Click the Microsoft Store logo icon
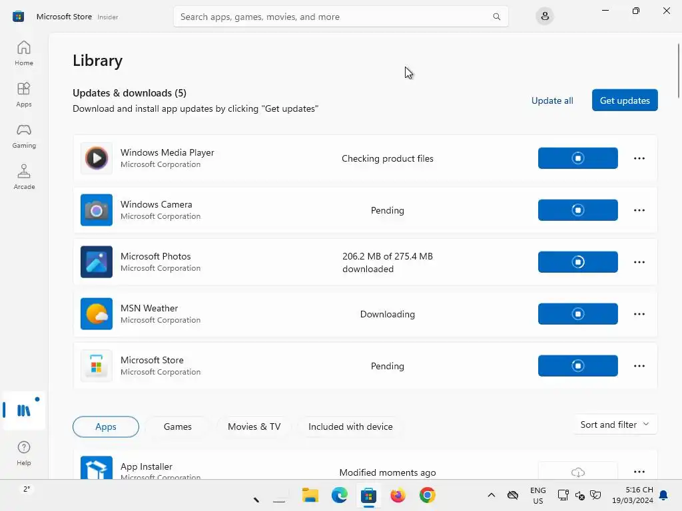The height and width of the screenshot is (511, 682). tap(18, 17)
